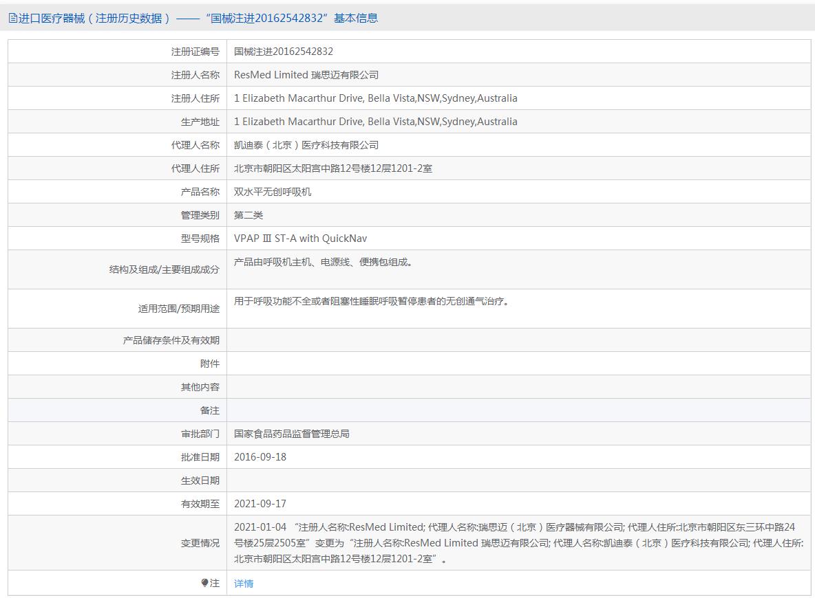Click the 变更情况 change record text

click(x=516, y=543)
